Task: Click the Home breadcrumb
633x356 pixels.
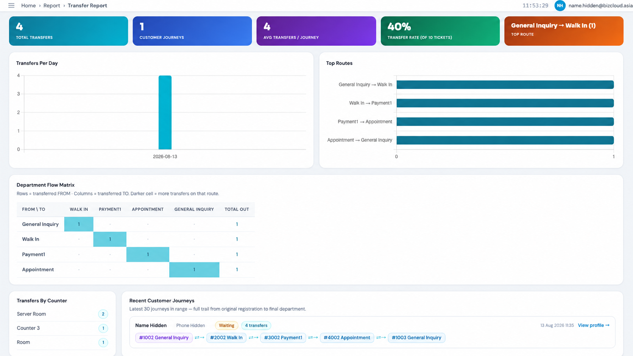Action: click(28, 5)
